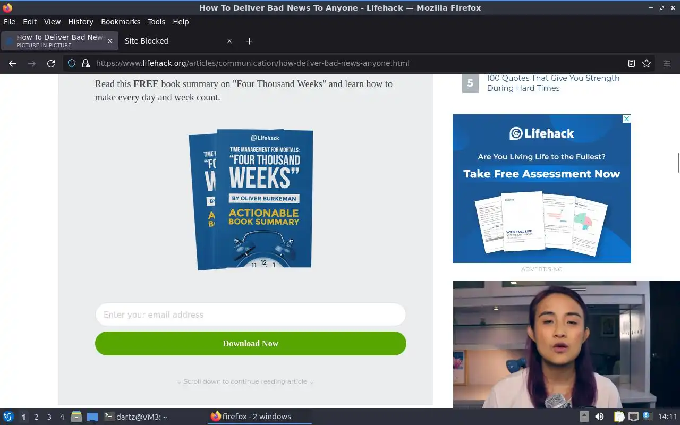Close the How To Deliver Bad News tab

(x=110, y=41)
